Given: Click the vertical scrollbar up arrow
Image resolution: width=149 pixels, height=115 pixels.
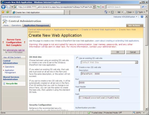Looking at the screenshot, I should coord(146,16).
